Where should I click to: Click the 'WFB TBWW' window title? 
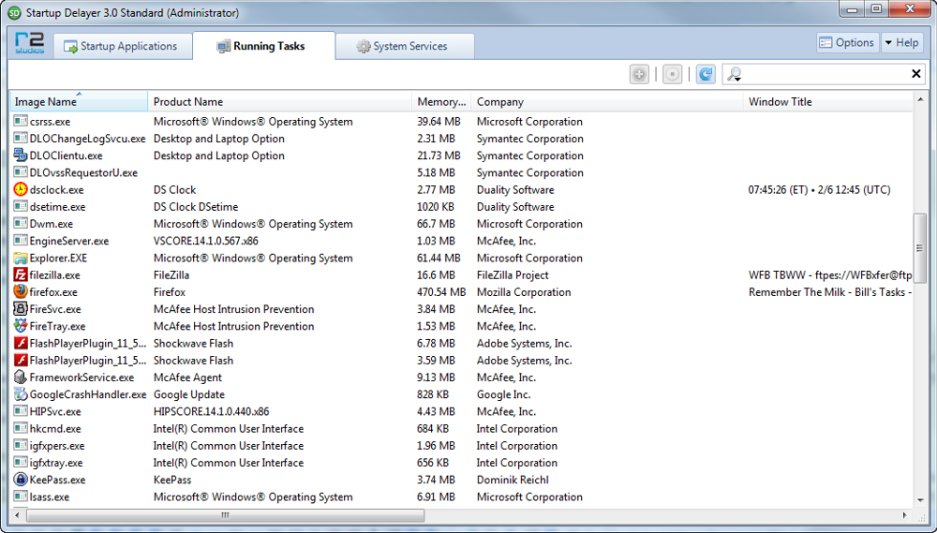(830, 274)
